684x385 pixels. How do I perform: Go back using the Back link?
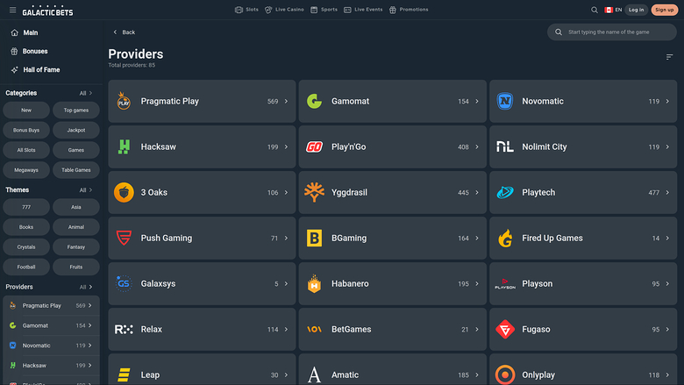(124, 32)
